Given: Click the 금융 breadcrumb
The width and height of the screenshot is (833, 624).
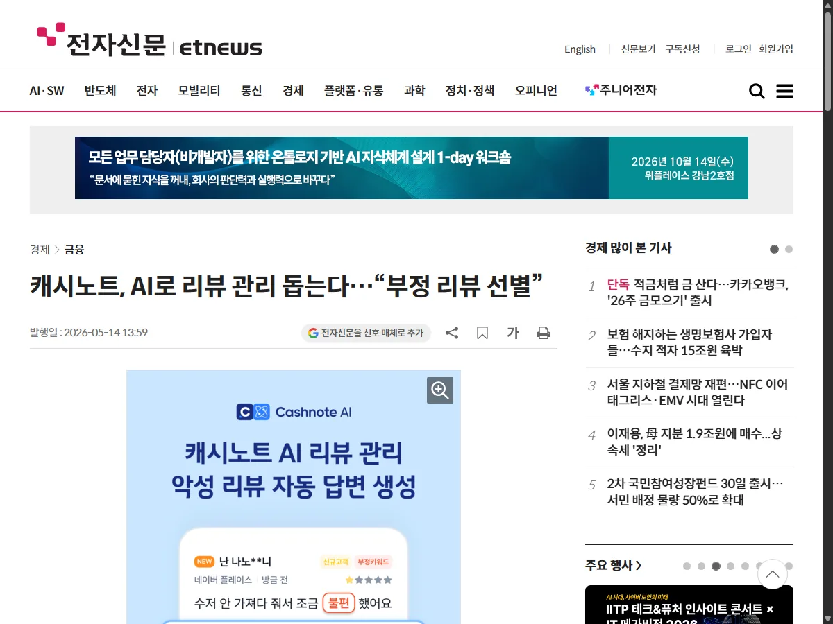Looking at the screenshot, I should [x=74, y=250].
